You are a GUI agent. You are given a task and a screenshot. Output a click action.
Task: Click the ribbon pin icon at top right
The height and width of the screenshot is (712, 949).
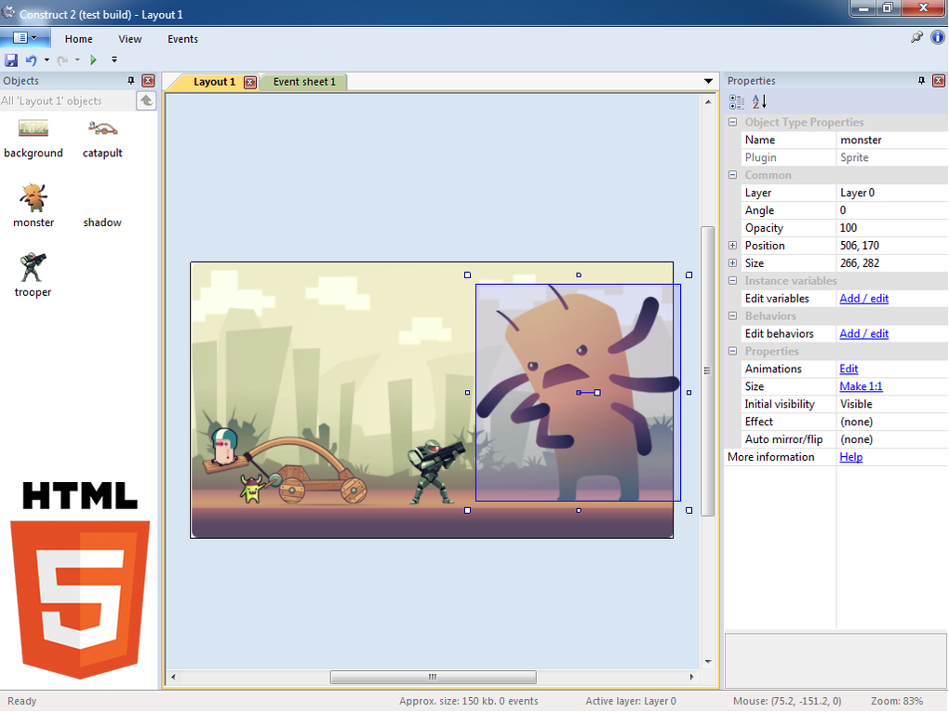(916, 37)
